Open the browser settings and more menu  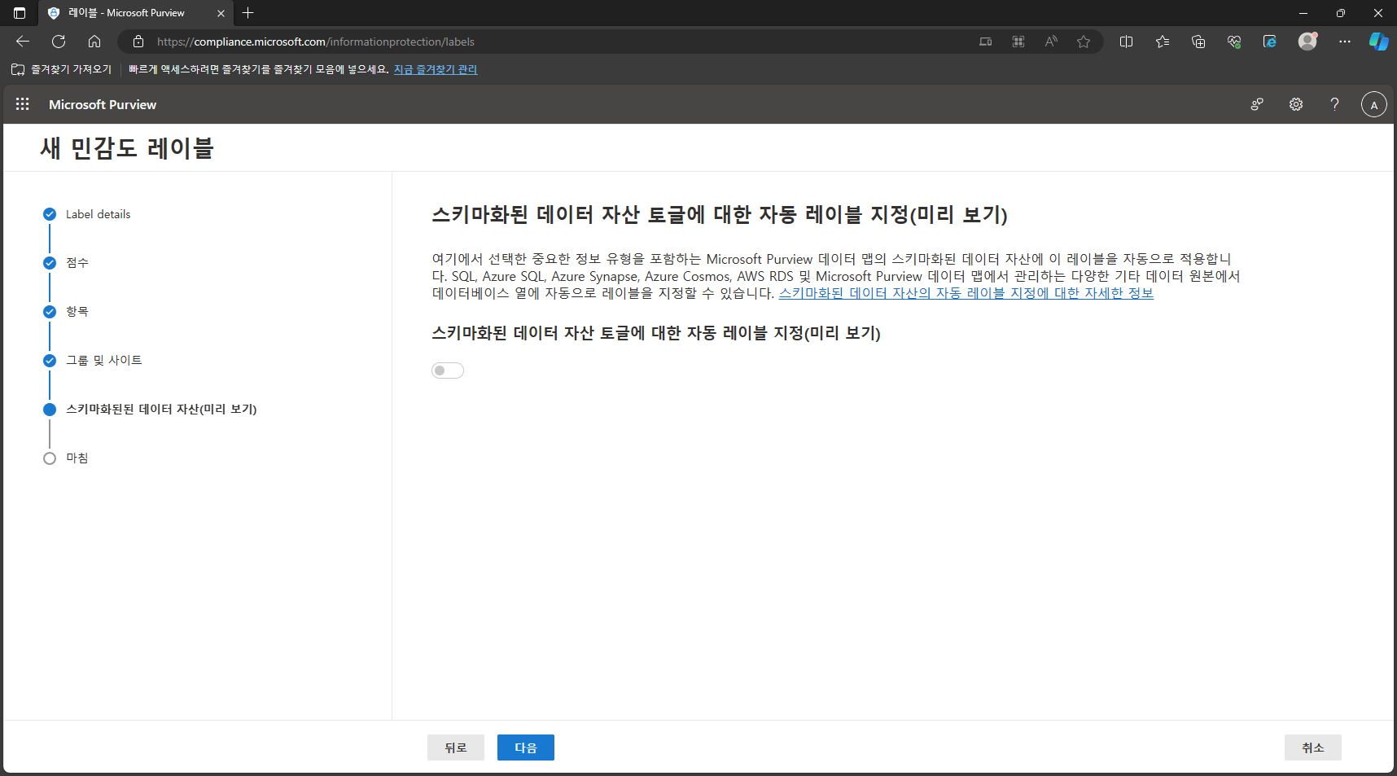coord(1345,42)
